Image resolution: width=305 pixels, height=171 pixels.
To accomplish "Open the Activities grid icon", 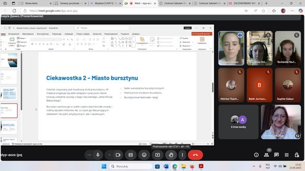I will point(287,155).
